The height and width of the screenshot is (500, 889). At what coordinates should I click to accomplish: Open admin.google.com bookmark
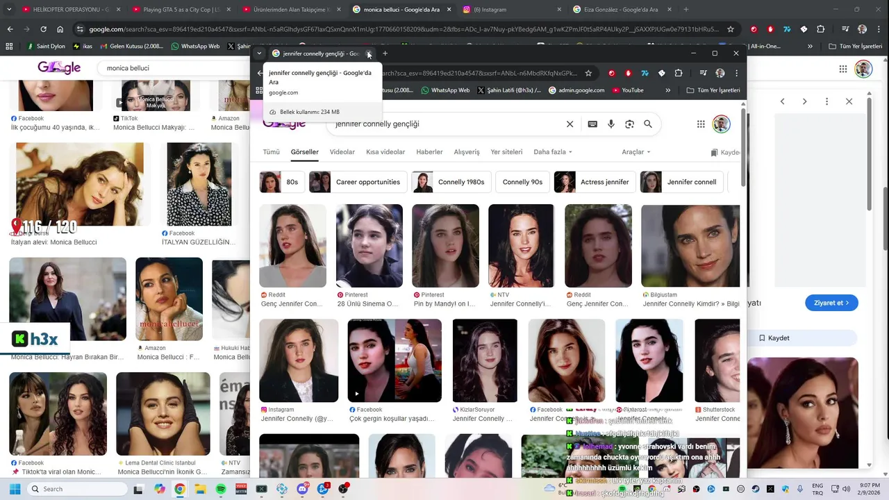click(576, 90)
